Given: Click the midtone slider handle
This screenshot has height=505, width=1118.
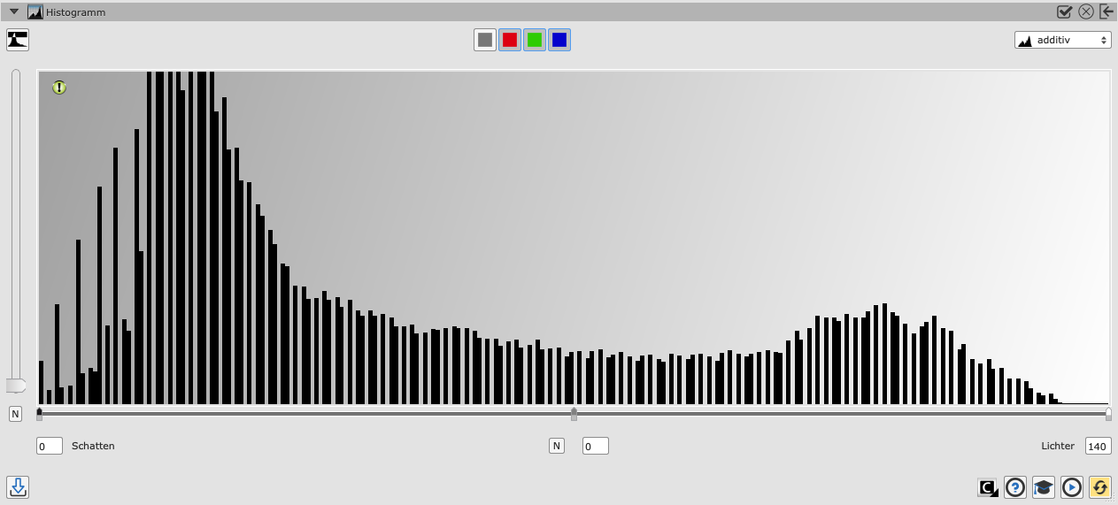Looking at the screenshot, I should tap(574, 414).
